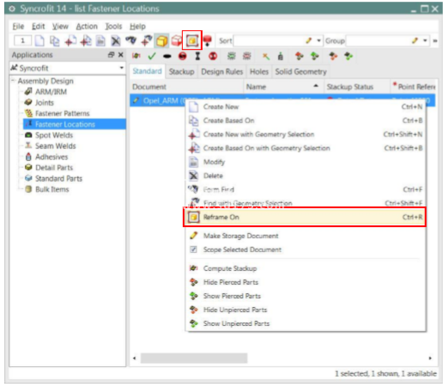Viewport: 443px width, 387px height.
Task: Click the horizontal scrollbar thumb
Action: (x=194, y=358)
